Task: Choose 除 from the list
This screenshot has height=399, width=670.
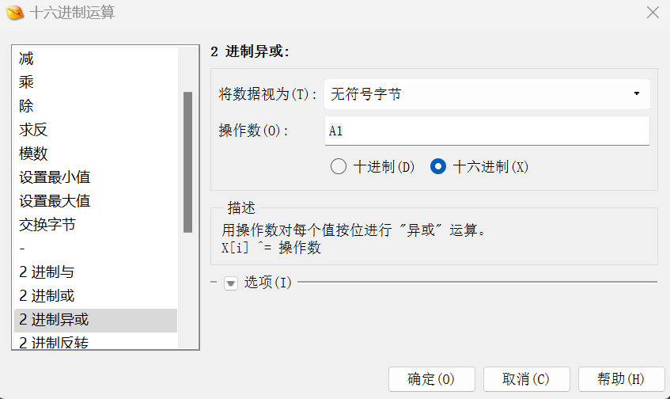Action: pyautogui.click(x=97, y=106)
